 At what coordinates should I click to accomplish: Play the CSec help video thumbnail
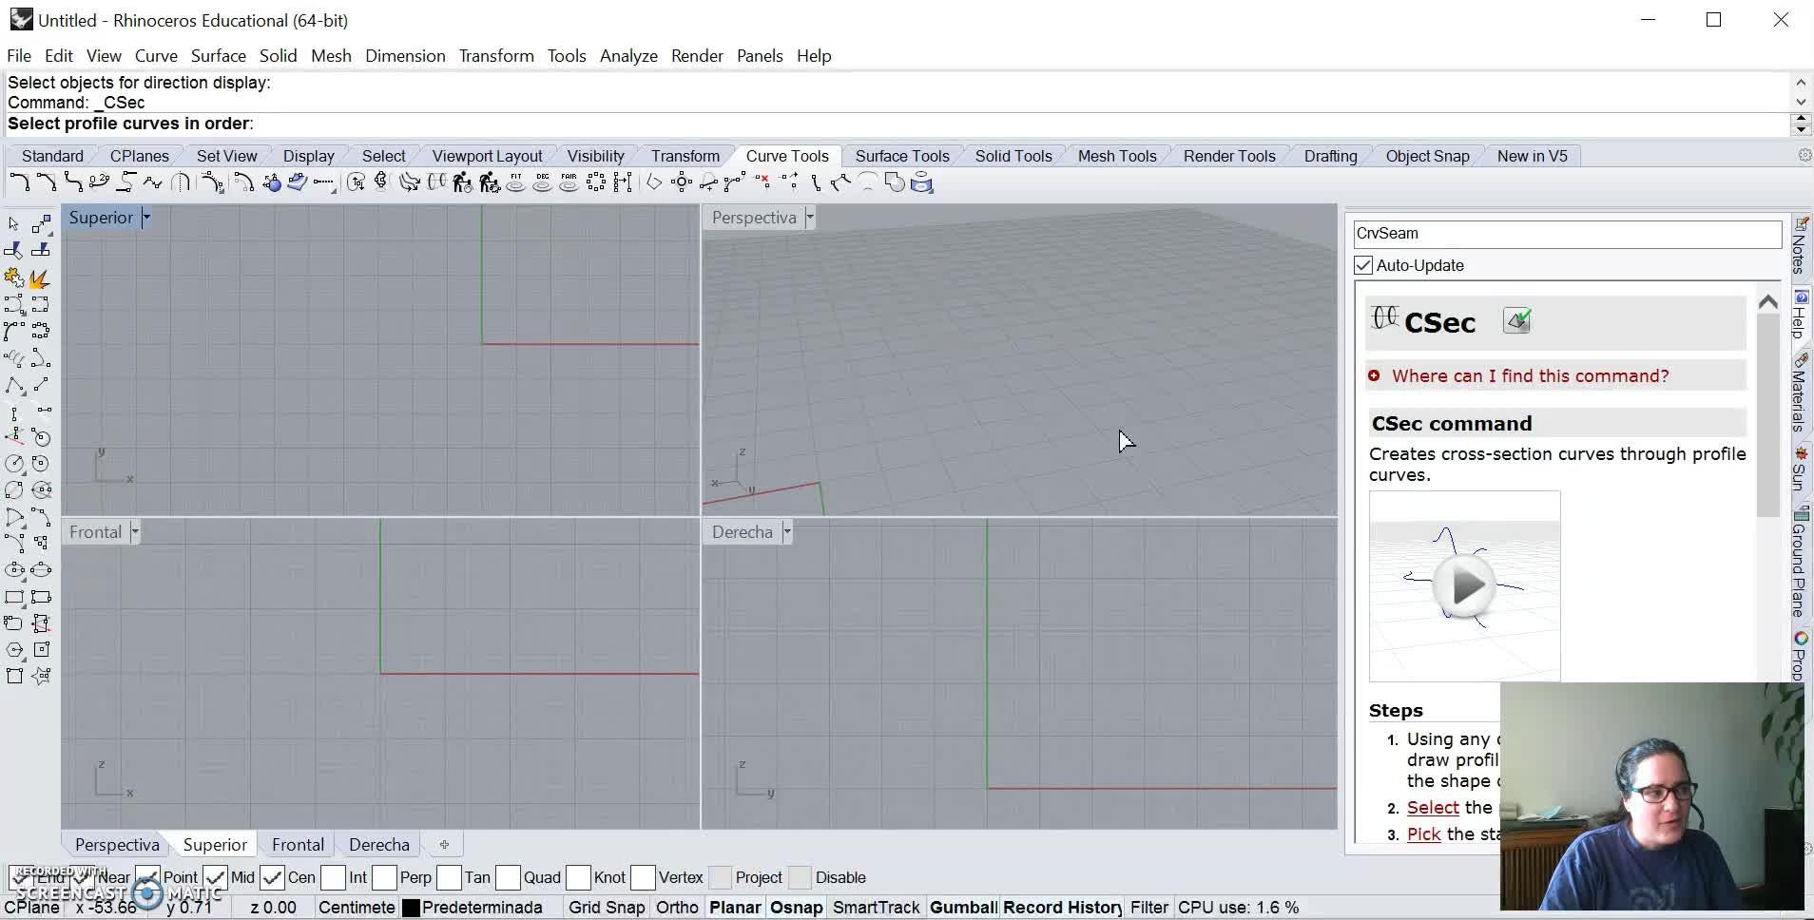tap(1464, 586)
